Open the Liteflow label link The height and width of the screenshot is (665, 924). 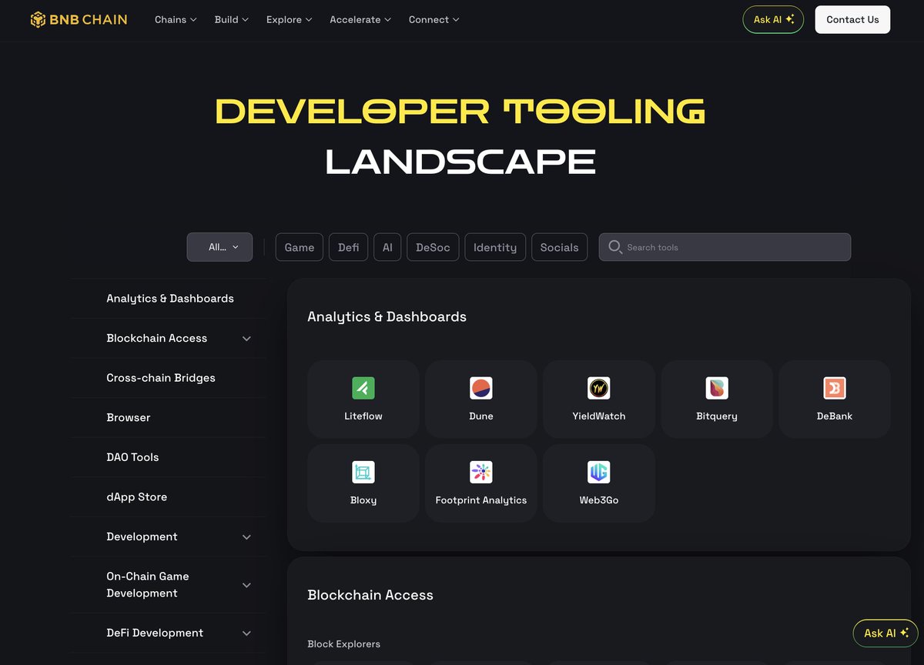[363, 416]
